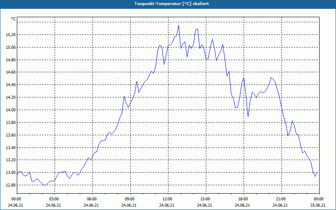Click the 13,20 axis value
Image resolution: width=336 pixels, height=210 pixels.
(11, 160)
